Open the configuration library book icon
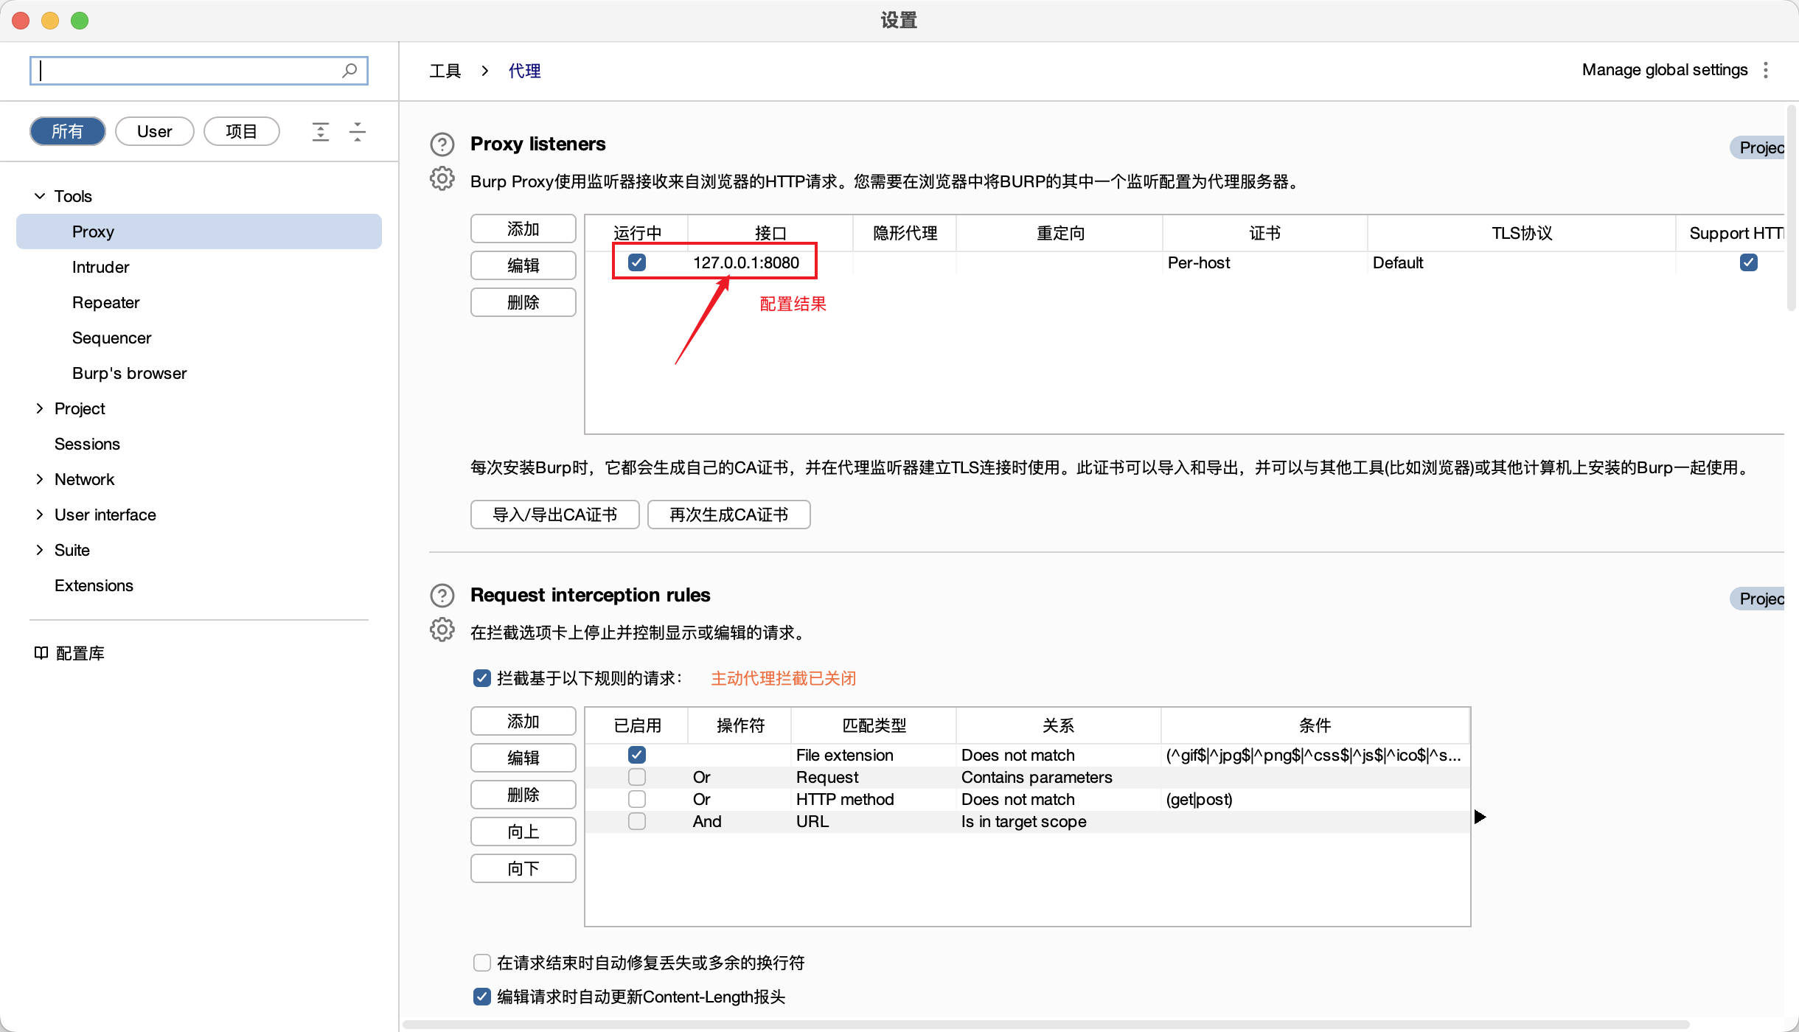Viewport: 1799px width, 1032px height. (41, 653)
